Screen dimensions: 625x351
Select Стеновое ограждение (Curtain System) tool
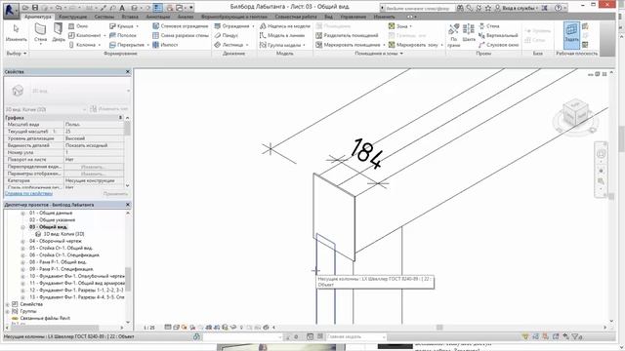(x=181, y=26)
